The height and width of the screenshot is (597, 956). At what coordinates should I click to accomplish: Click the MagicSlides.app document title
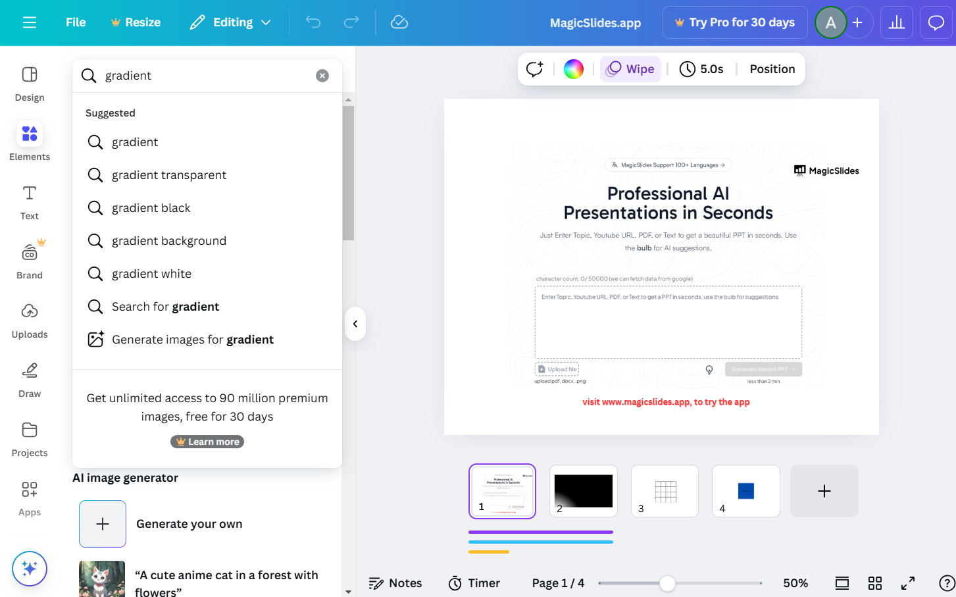click(595, 22)
